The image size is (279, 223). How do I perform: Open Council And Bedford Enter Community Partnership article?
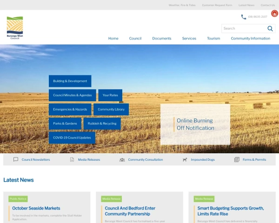[130, 211]
